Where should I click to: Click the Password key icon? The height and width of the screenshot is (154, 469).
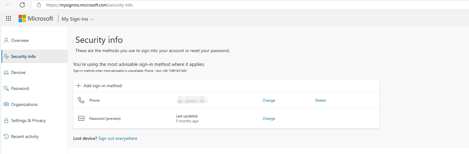[x=6, y=88]
